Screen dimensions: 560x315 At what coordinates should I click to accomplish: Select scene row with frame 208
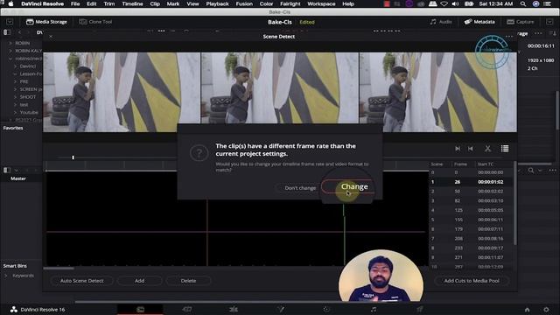(x=472, y=239)
